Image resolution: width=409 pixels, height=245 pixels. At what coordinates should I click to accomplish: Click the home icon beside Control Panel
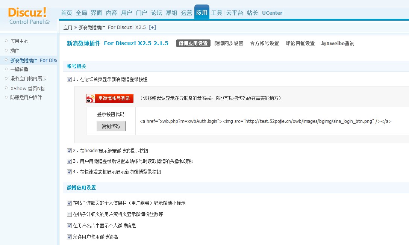[47, 22]
